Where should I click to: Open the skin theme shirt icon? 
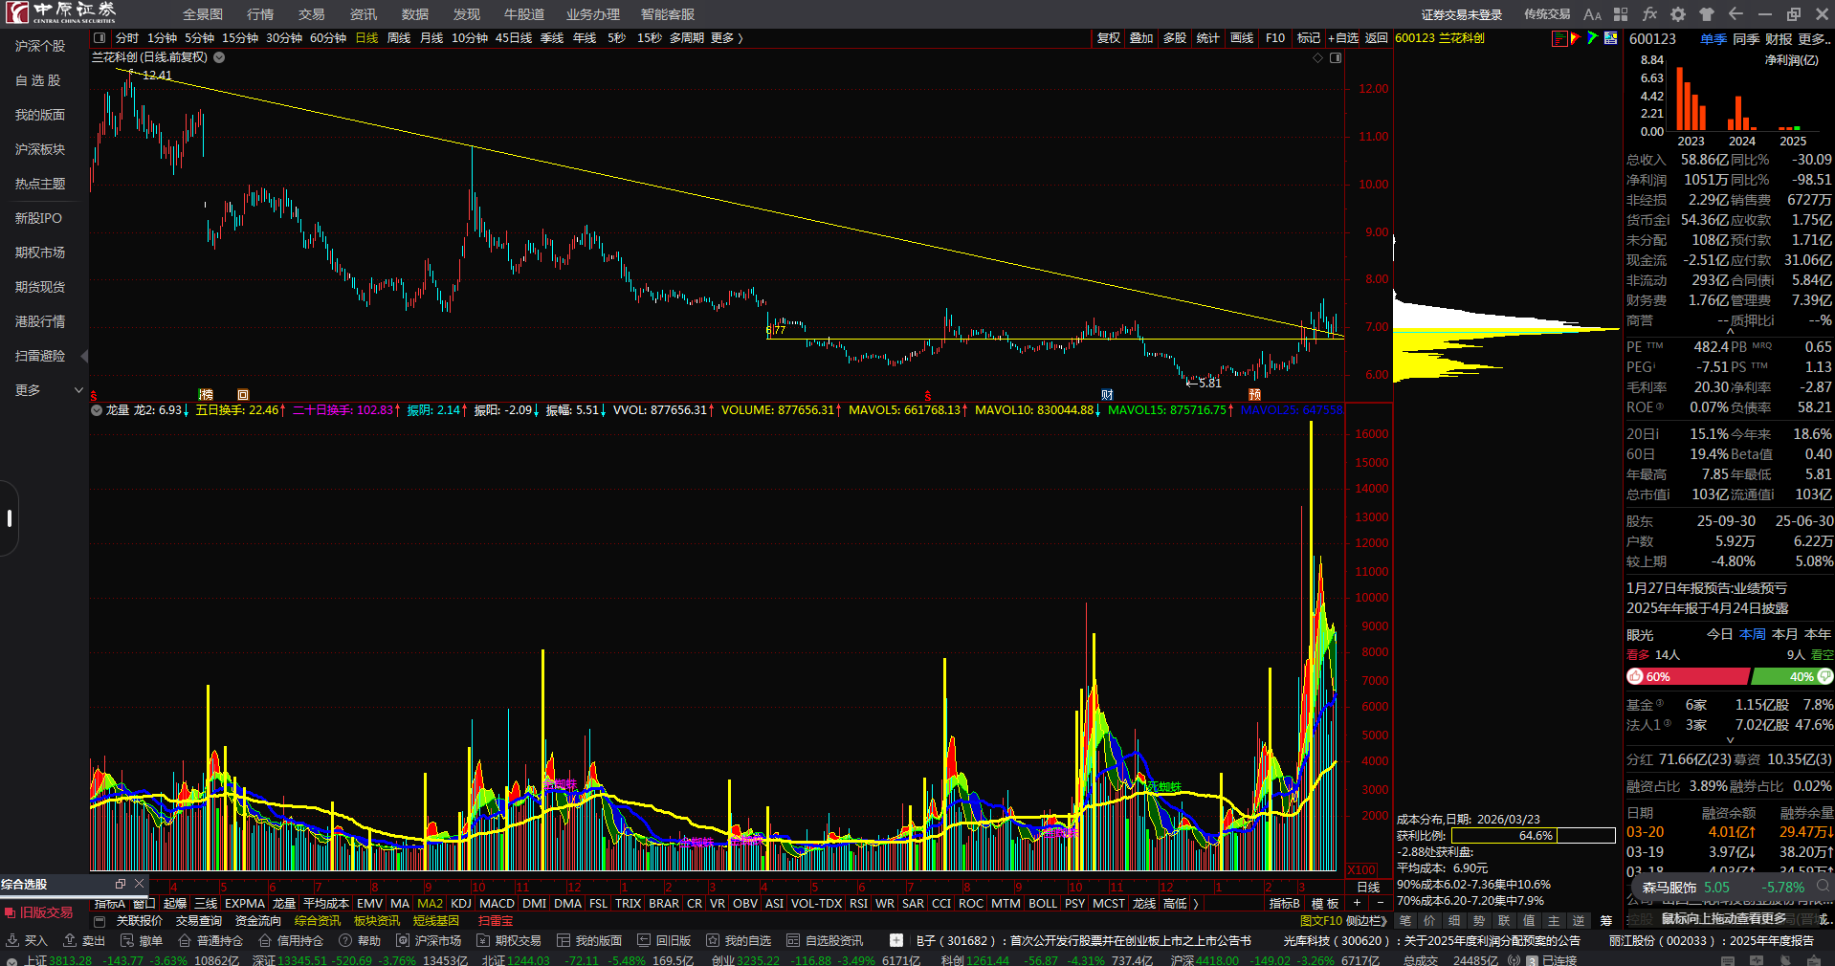coord(1707,14)
